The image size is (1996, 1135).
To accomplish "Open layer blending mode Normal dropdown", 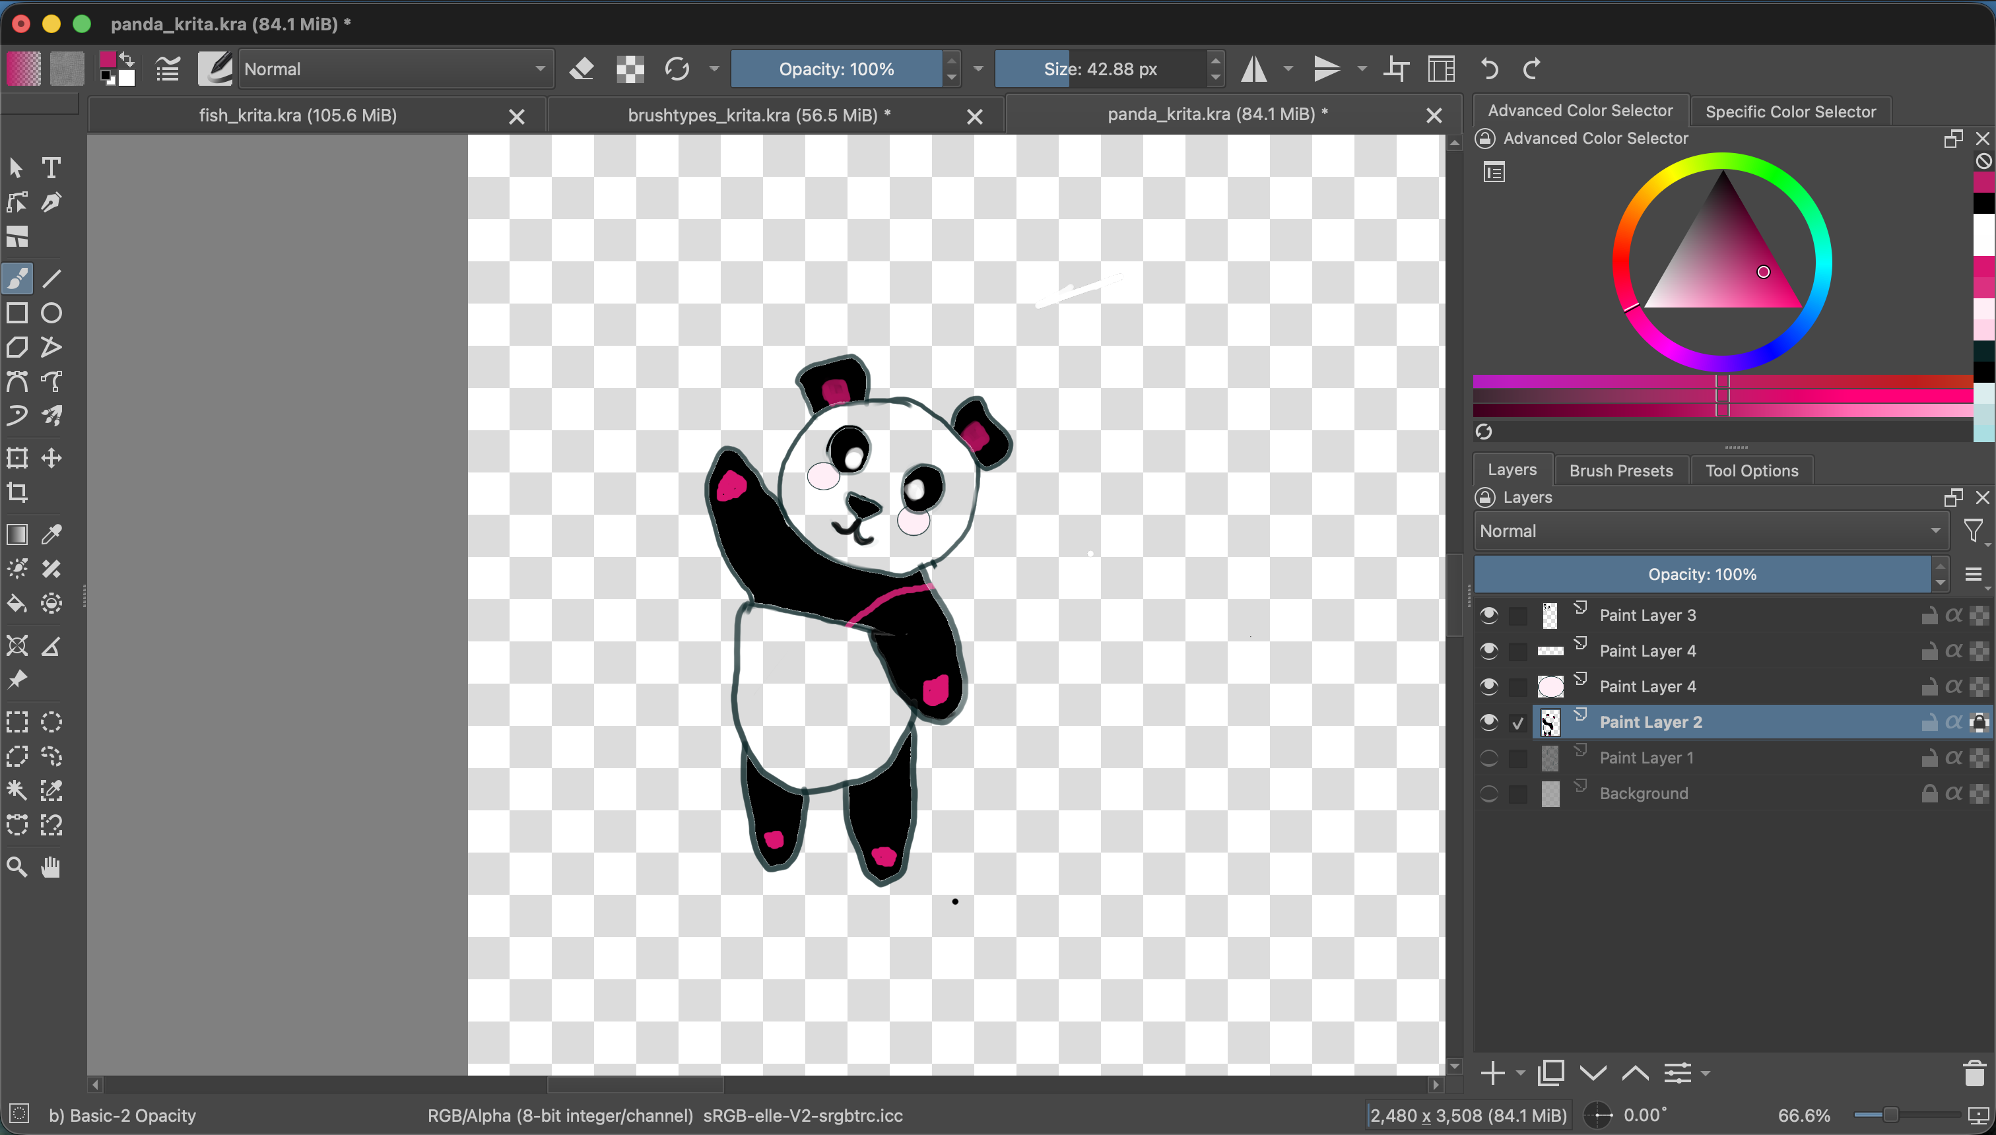I will coord(1711,531).
